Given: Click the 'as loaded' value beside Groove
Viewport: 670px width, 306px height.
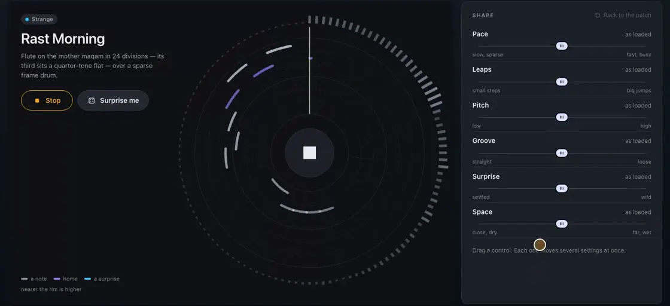Looking at the screenshot, I should [638, 141].
